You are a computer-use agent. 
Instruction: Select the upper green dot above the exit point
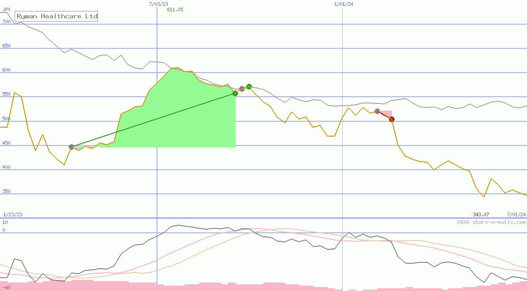pos(249,86)
